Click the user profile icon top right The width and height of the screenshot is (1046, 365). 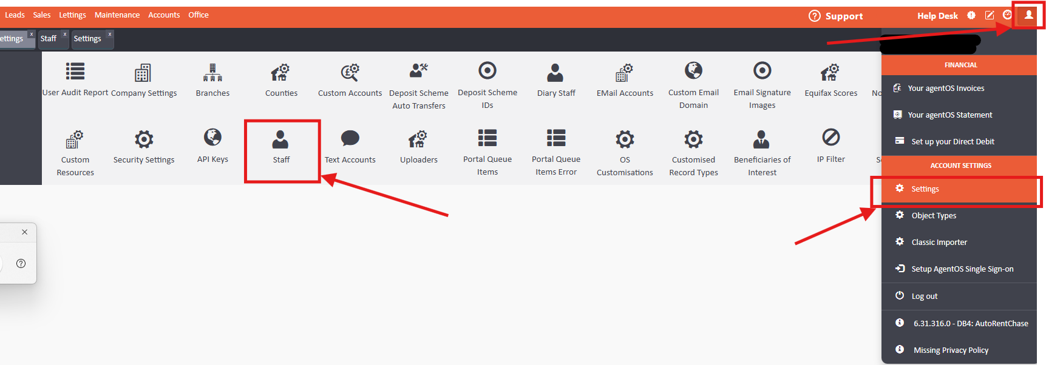click(1029, 15)
